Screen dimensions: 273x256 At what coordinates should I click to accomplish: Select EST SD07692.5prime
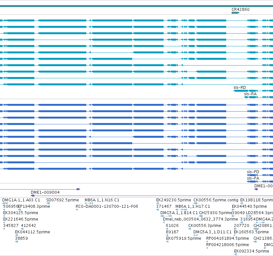click(63, 200)
